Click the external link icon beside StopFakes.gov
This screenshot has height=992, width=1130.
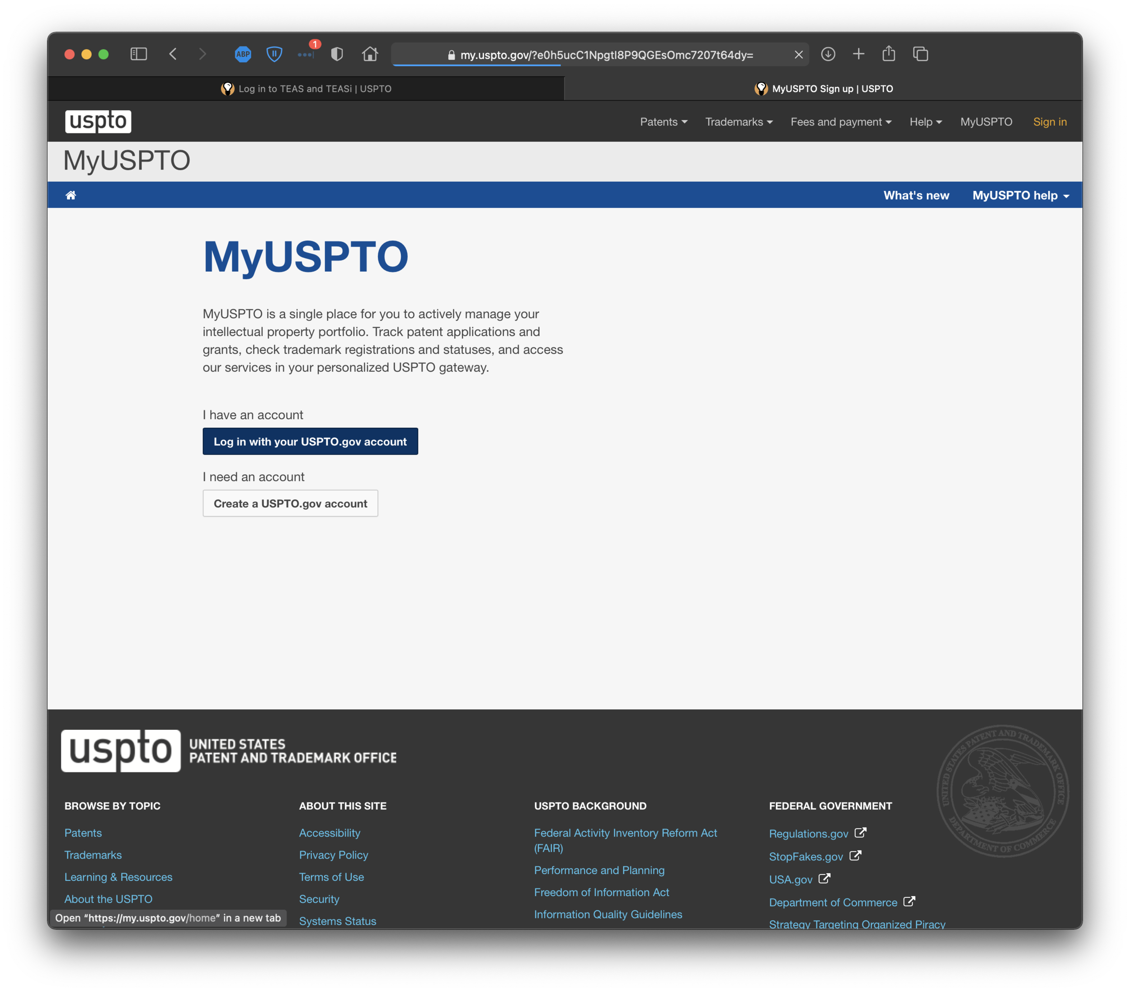click(x=855, y=855)
